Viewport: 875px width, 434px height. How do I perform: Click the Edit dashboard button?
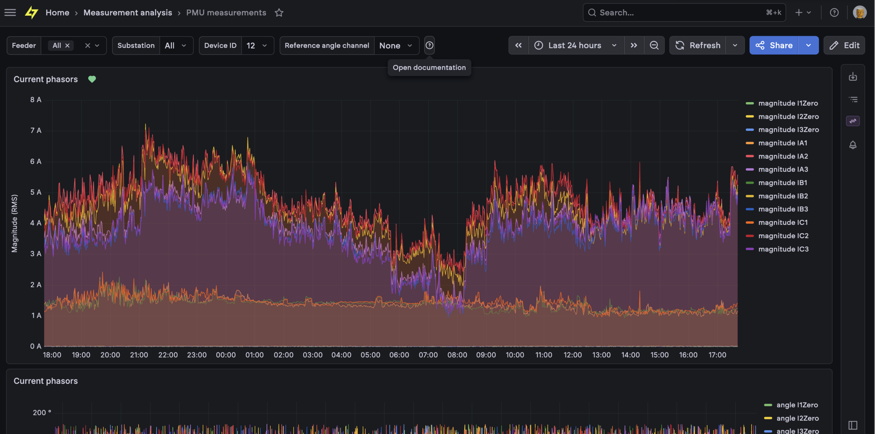[844, 45]
